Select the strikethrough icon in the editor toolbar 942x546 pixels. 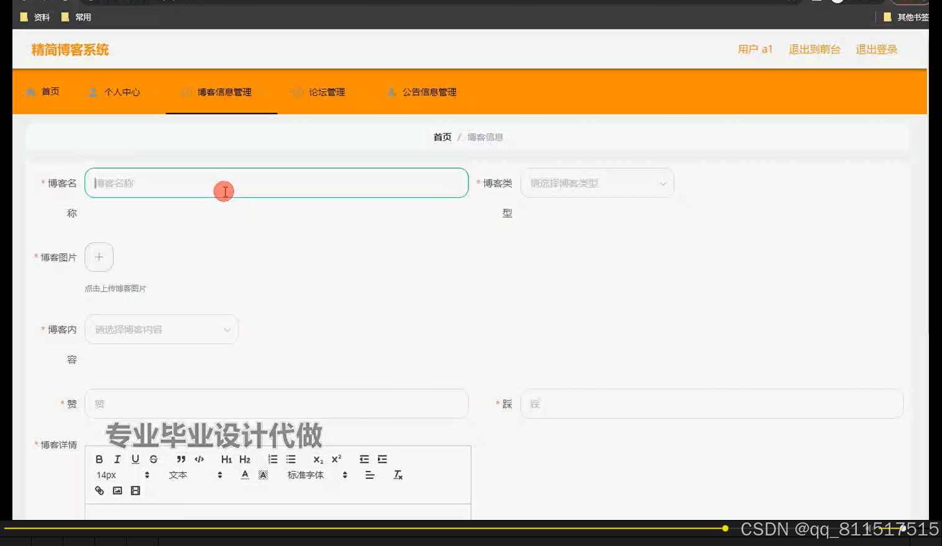[153, 459]
